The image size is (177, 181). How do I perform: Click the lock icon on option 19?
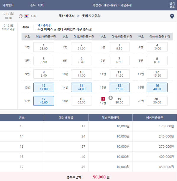click(111, 98)
